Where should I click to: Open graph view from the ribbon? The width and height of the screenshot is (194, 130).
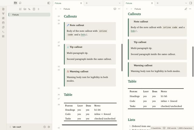[3, 14]
